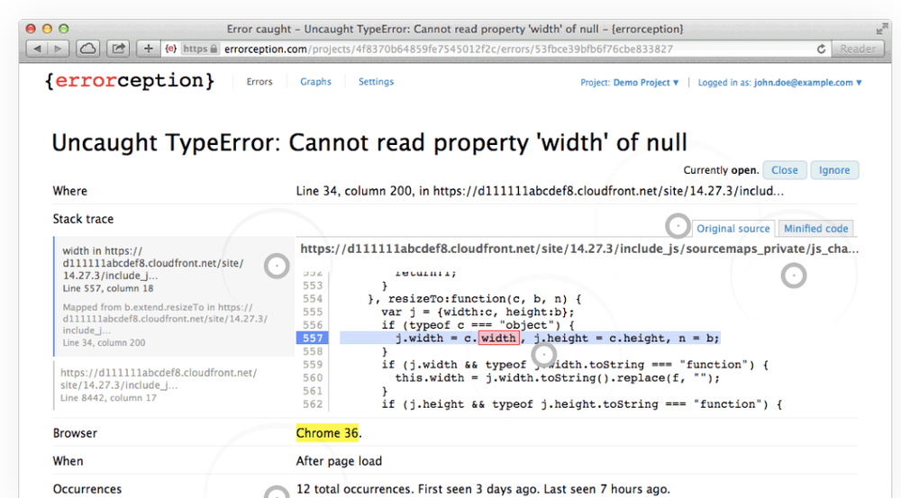Open the errorception logo home link
Image resolution: width=901 pixels, height=498 pixels.
129,80
